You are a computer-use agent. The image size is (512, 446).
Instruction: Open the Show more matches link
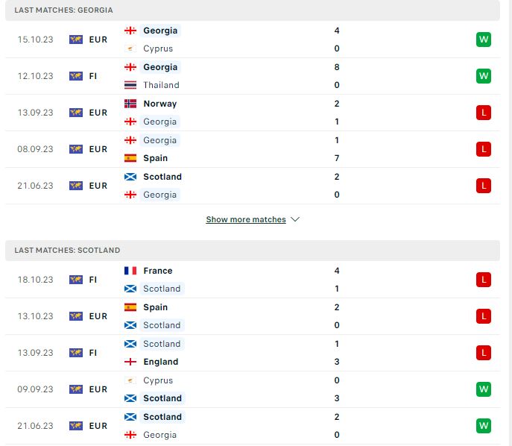click(246, 219)
